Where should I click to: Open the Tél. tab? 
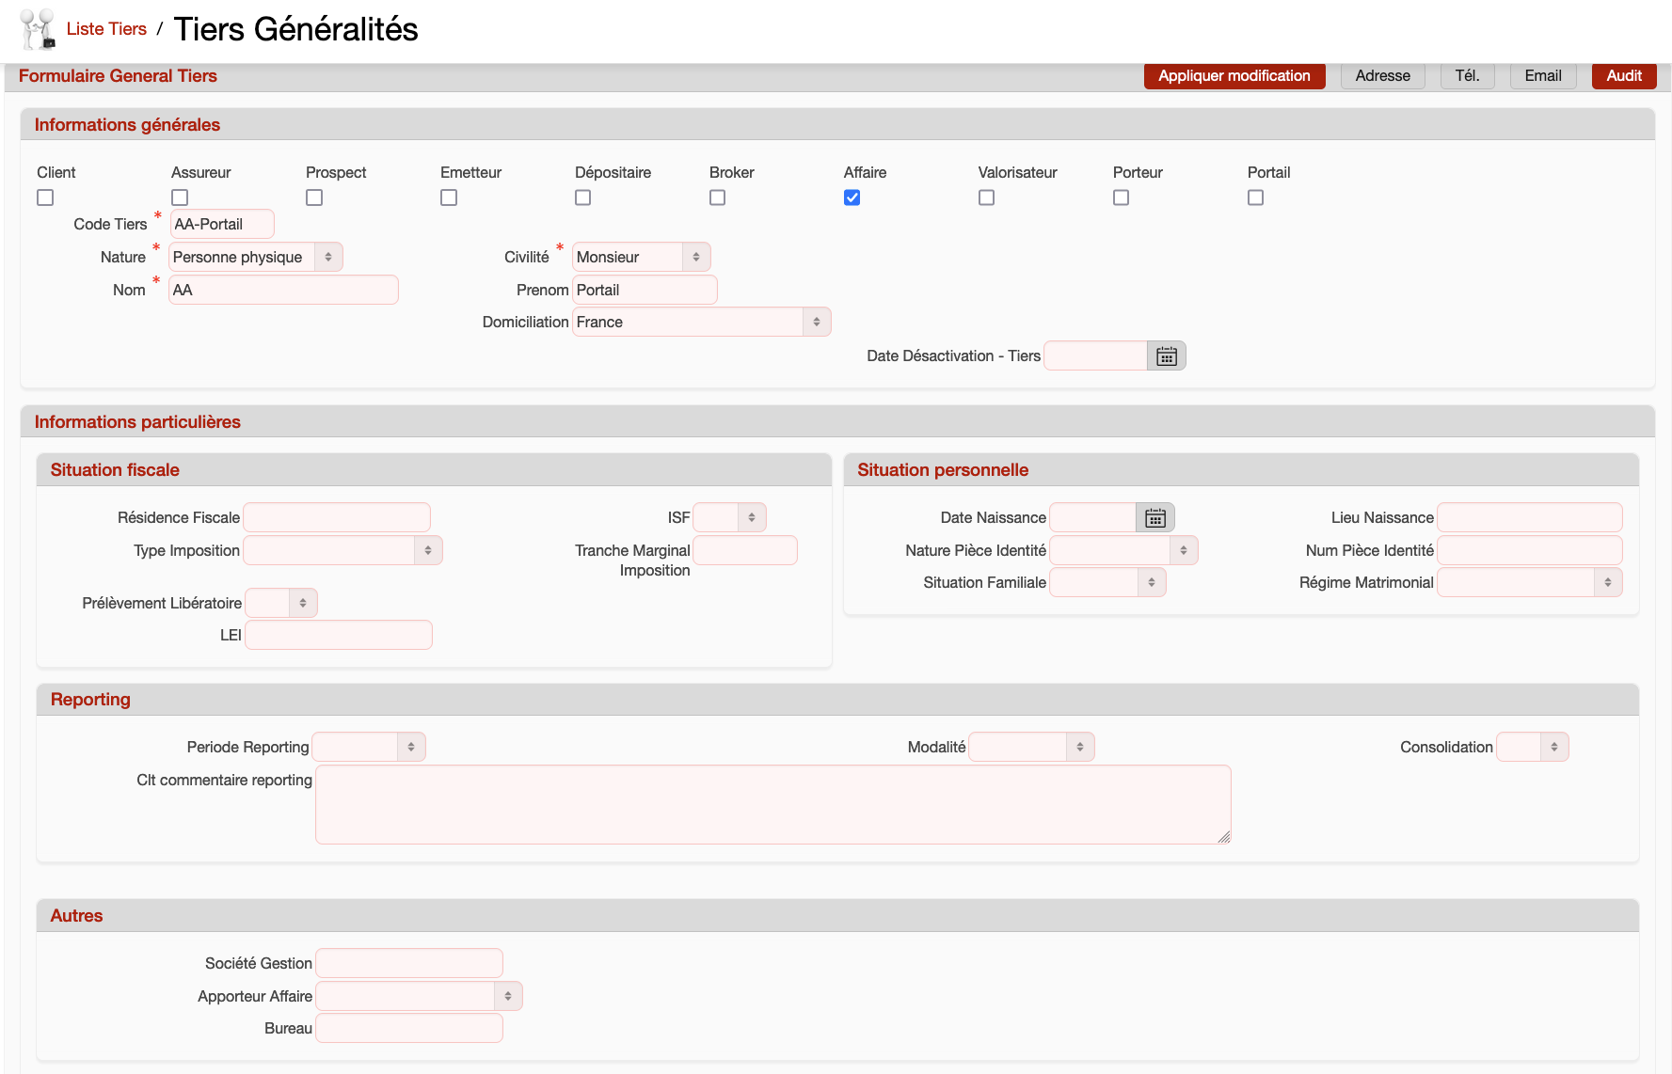point(1467,76)
